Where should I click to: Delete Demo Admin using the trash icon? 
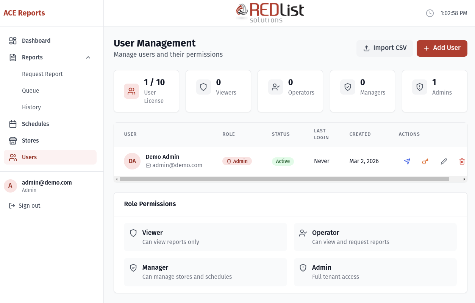[462, 161]
